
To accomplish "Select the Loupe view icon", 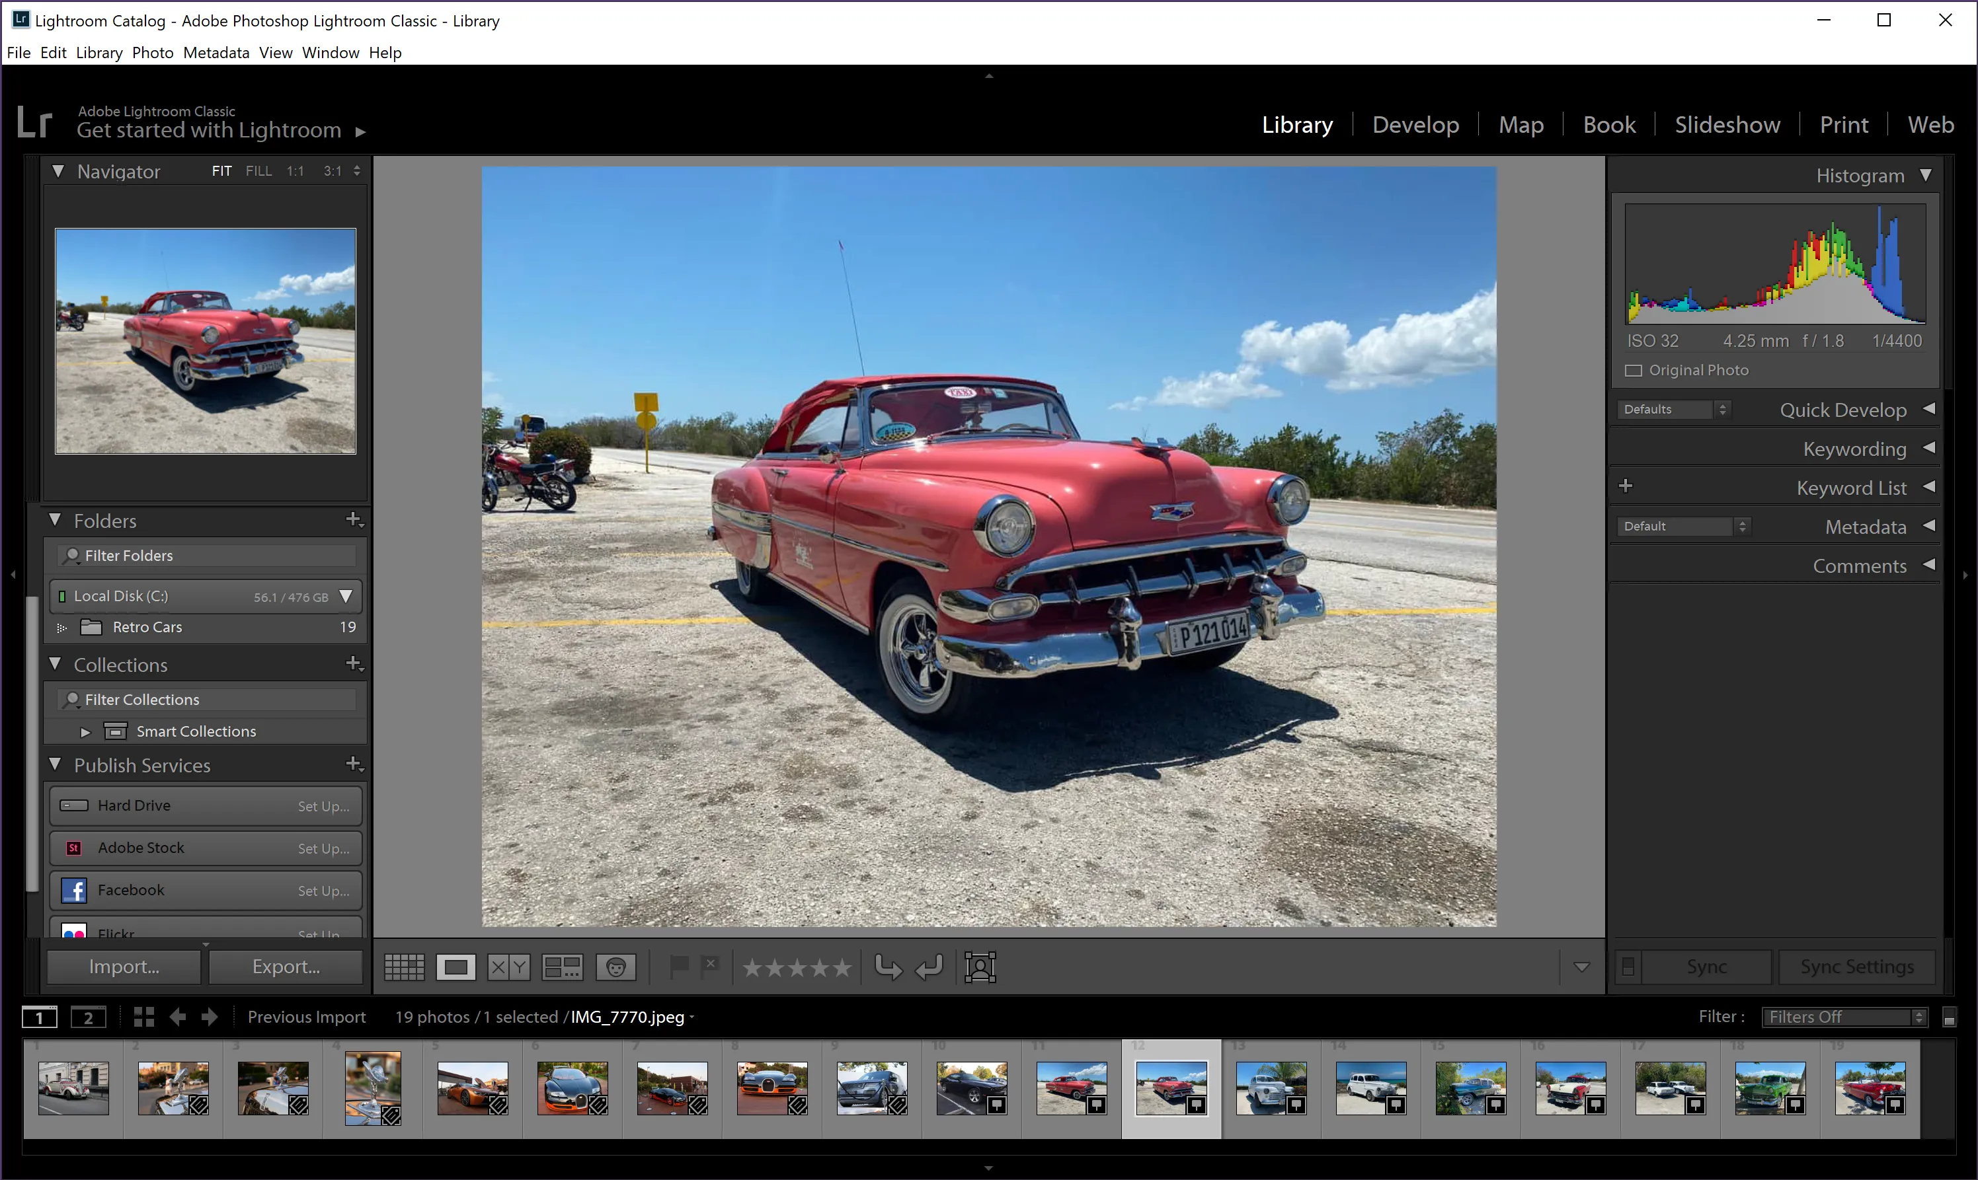I will pyautogui.click(x=457, y=967).
